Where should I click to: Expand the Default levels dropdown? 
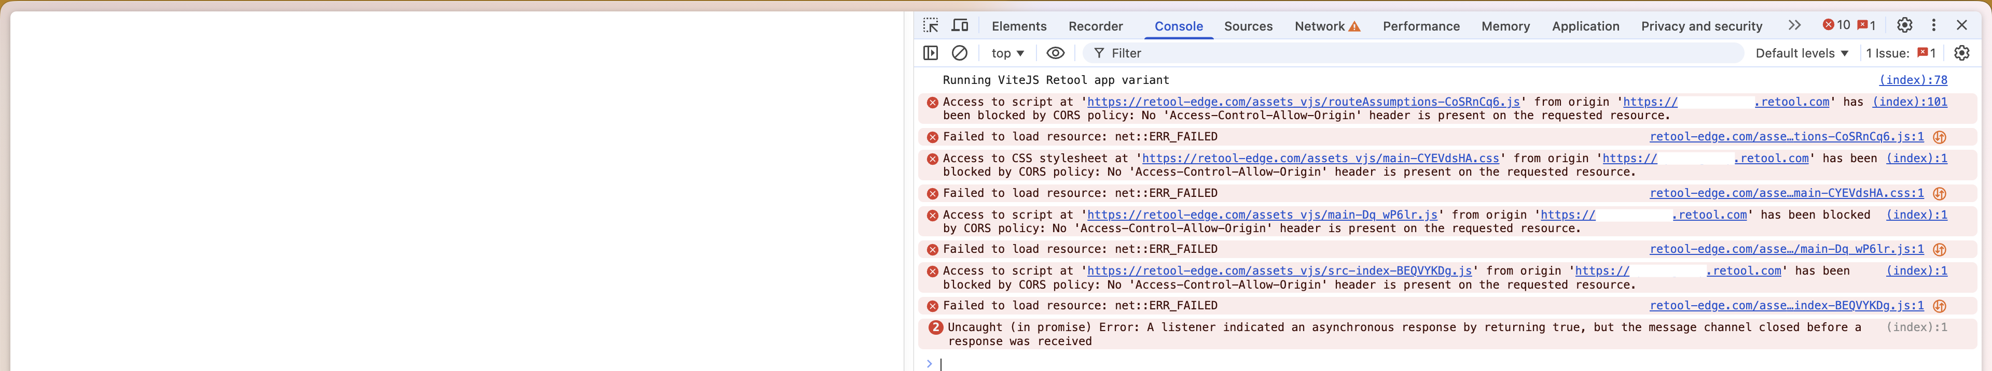1801,53
